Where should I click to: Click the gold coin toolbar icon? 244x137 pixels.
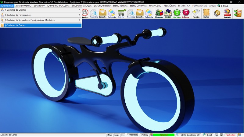(217, 13)
